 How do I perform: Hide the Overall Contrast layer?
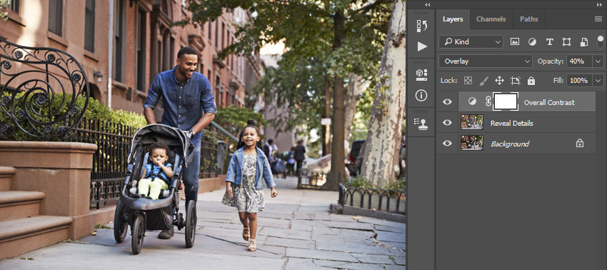pyautogui.click(x=447, y=102)
